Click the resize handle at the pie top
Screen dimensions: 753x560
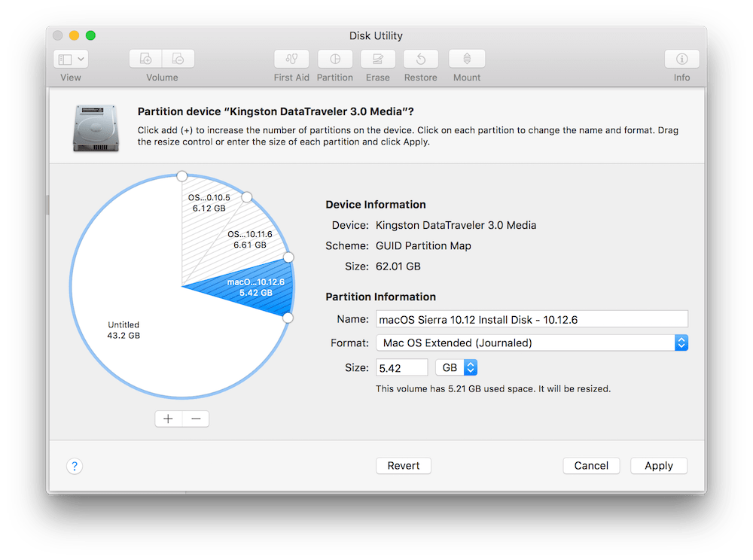point(181,176)
